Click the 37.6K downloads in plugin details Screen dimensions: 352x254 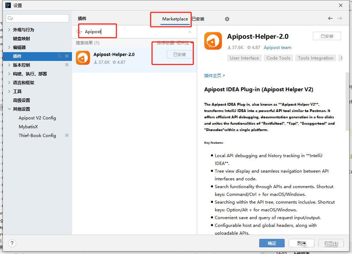click(236, 48)
